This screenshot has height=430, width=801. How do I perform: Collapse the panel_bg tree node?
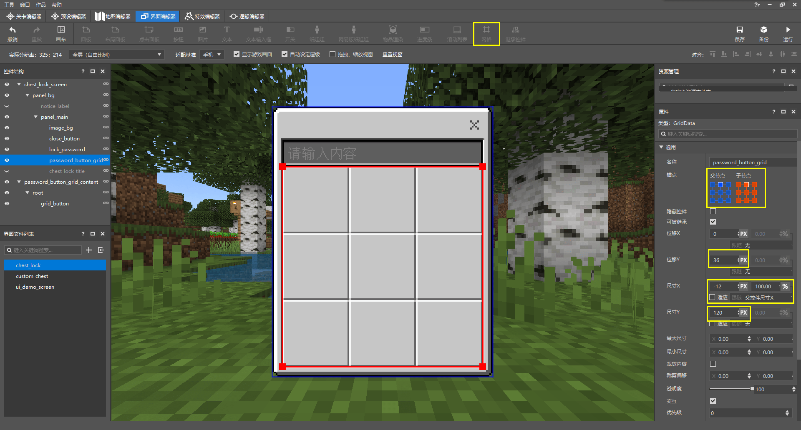(x=27, y=95)
